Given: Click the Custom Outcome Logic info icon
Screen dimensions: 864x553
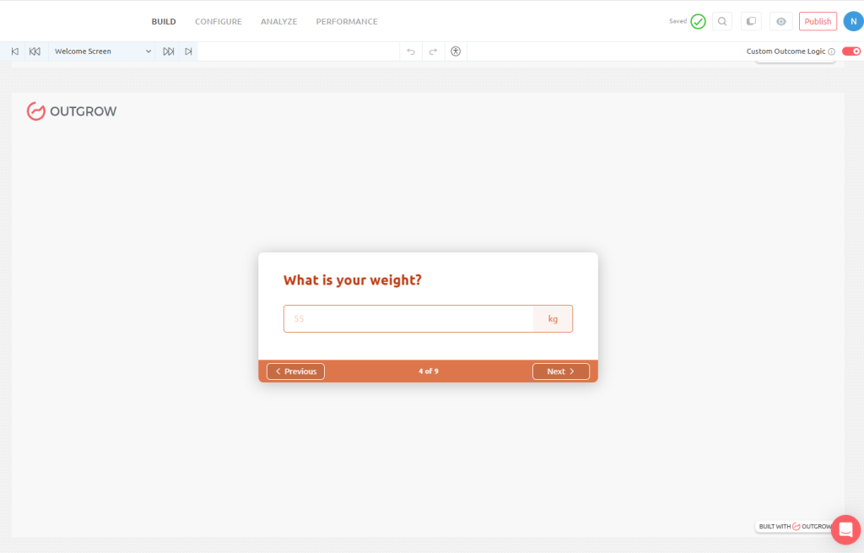Looking at the screenshot, I should click(832, 52).
